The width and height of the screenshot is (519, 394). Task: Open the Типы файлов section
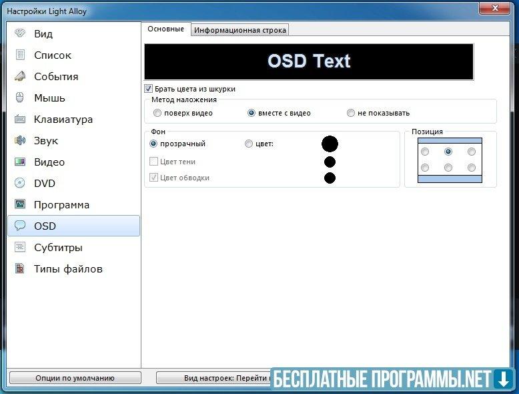(68, 269)
